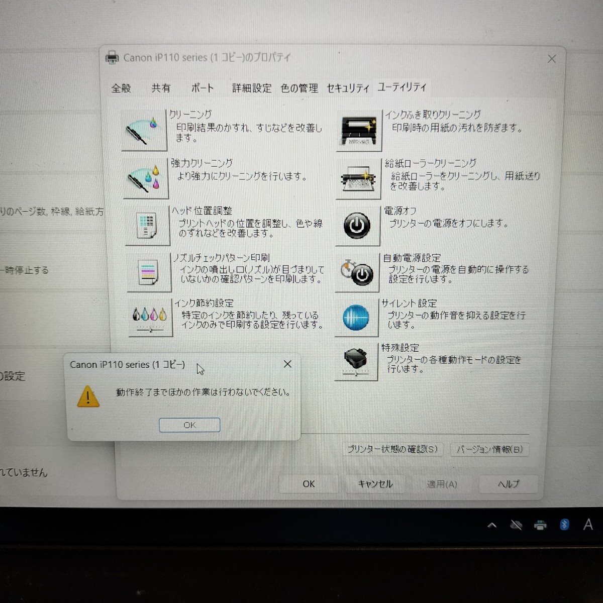
Task: Open the 詳細設定 tab
Action: [x=252, y=88]
